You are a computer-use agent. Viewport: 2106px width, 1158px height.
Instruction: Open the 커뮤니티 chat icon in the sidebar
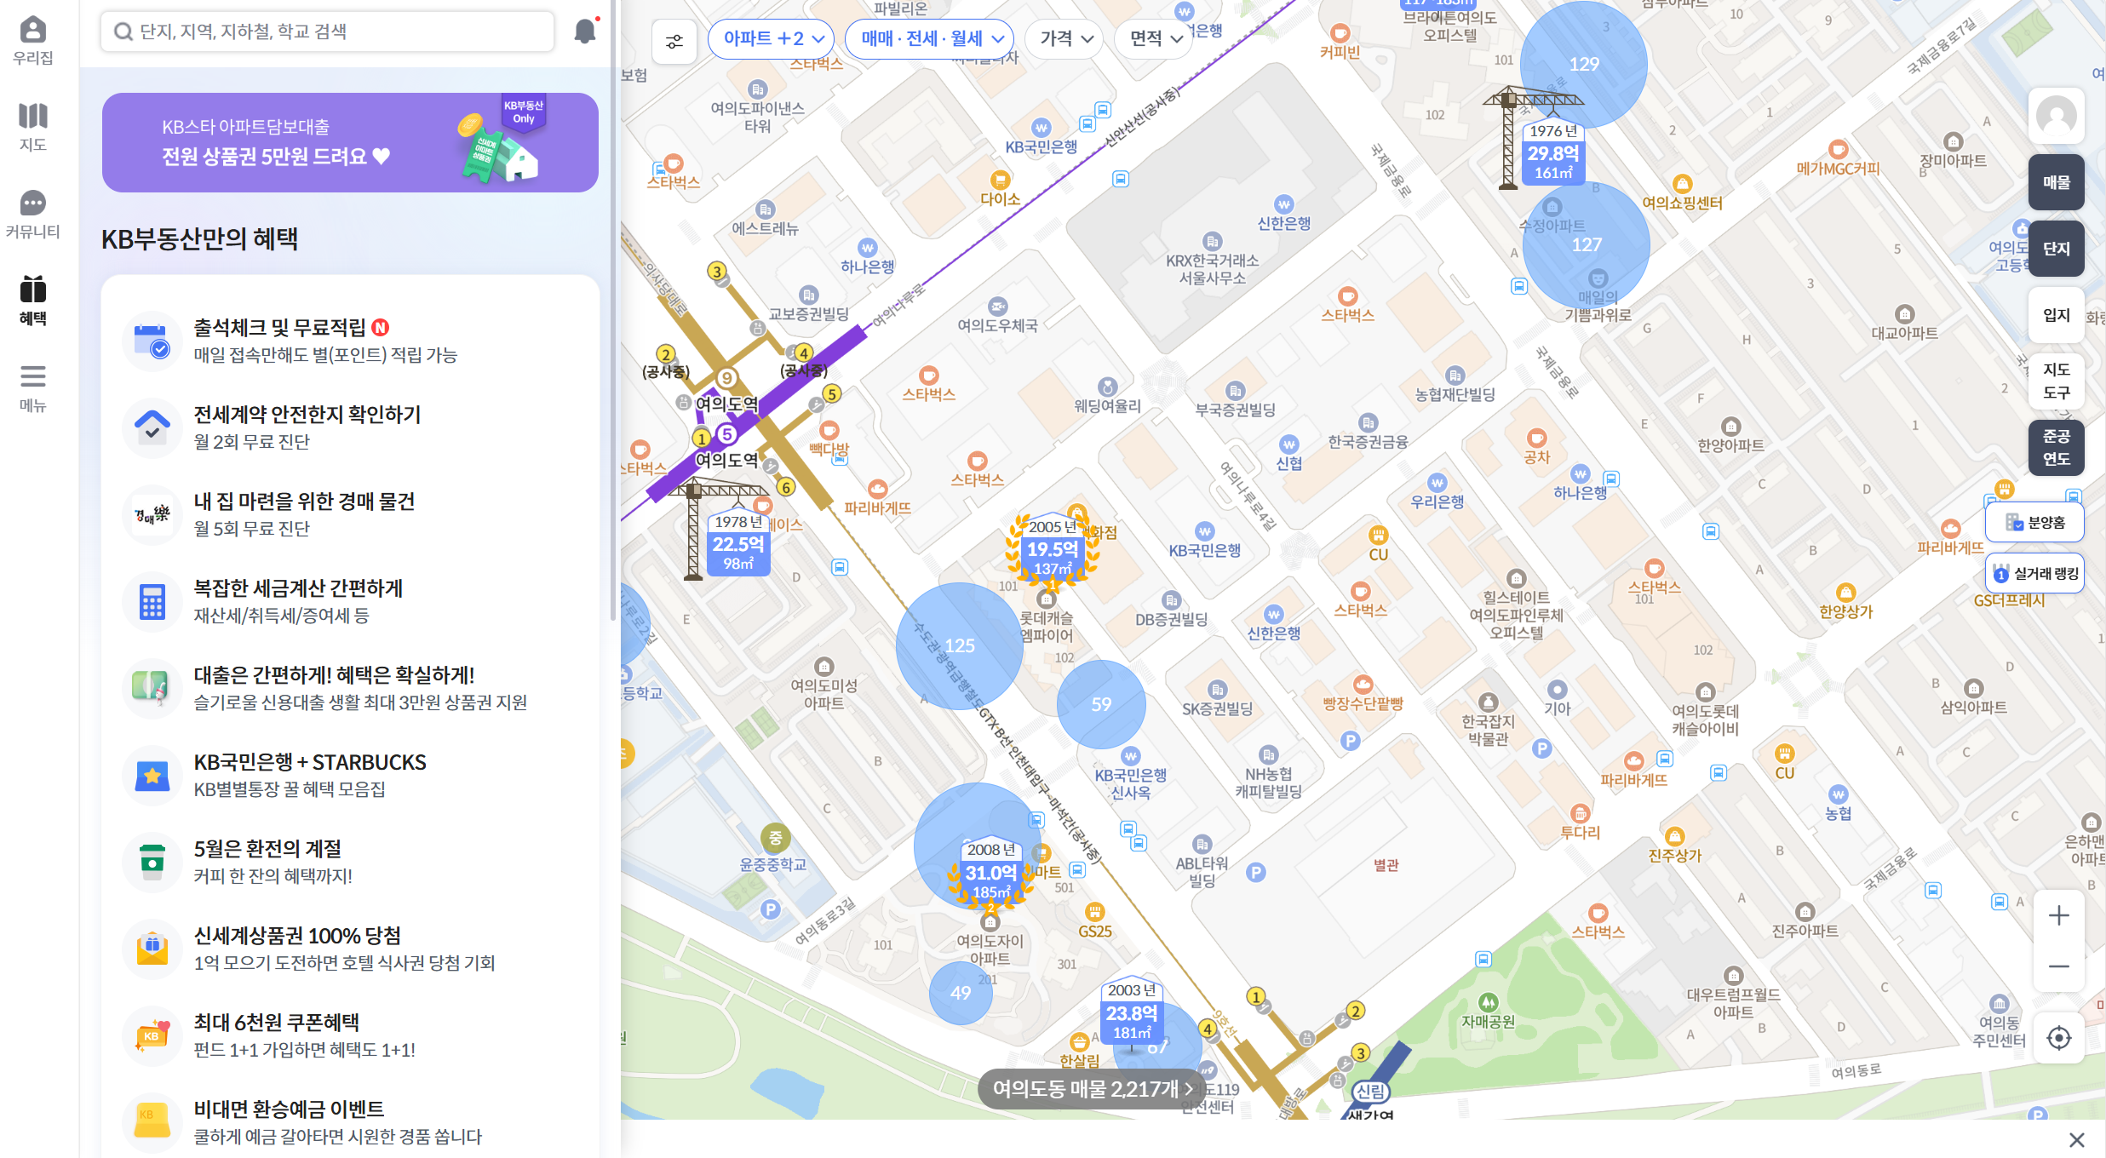(x=33, y=214)
